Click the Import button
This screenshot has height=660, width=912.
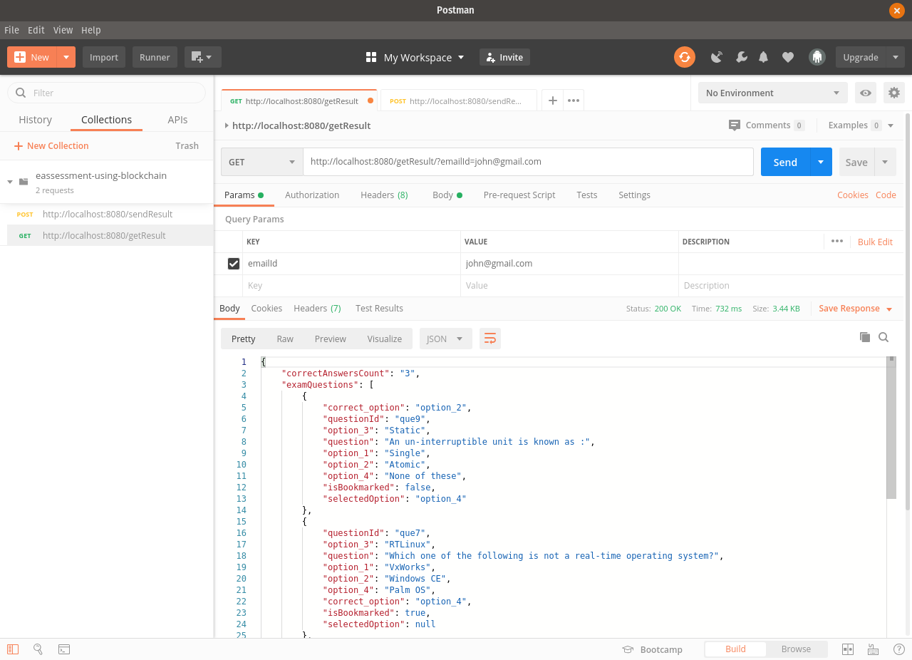point(104,57)
